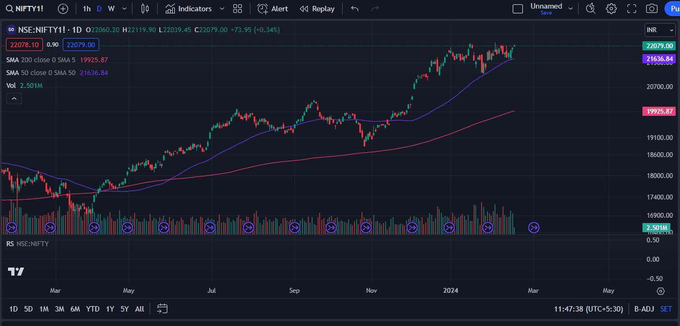Open the timezone menu showing UTC+5:30

pyautogui.click(x=588, y=309)
